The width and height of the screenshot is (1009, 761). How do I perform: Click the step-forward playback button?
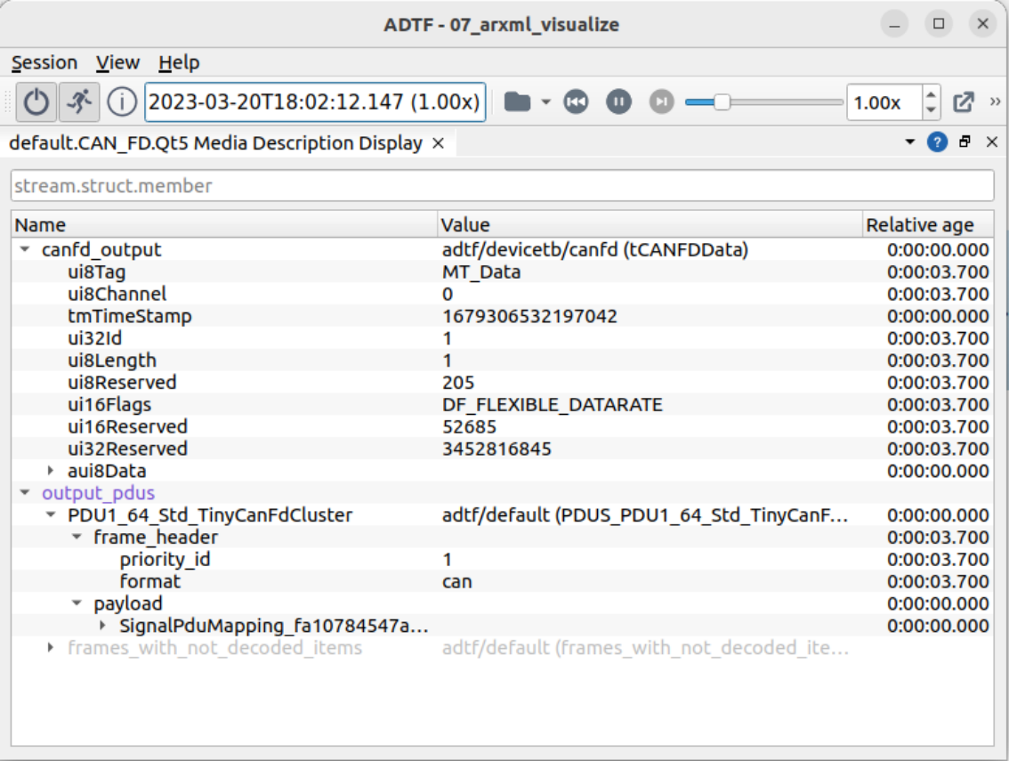point(661,102)
